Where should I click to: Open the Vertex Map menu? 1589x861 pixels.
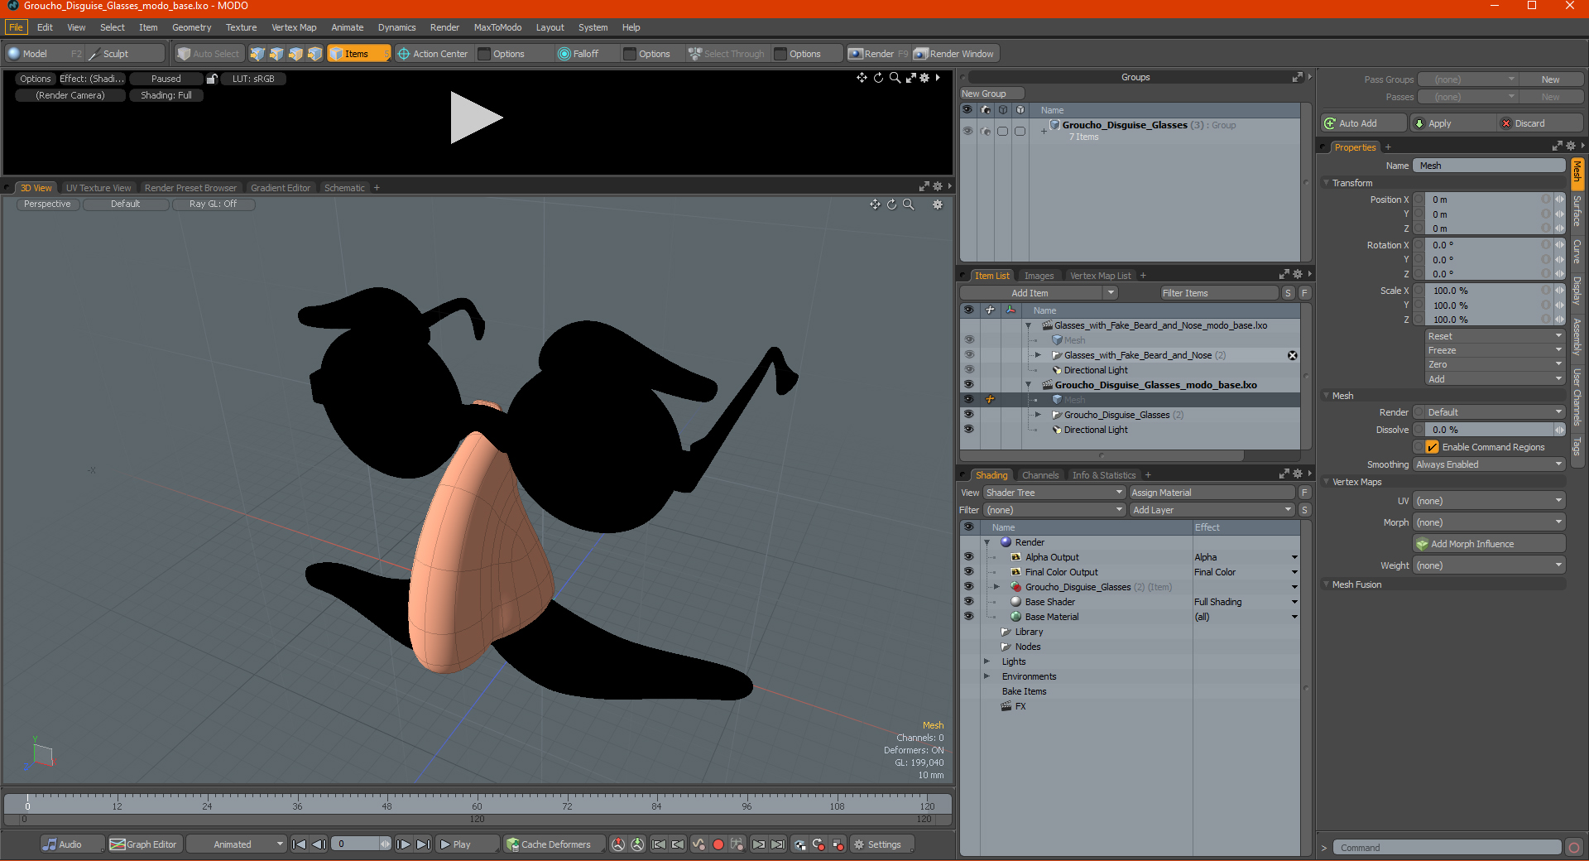294,27
